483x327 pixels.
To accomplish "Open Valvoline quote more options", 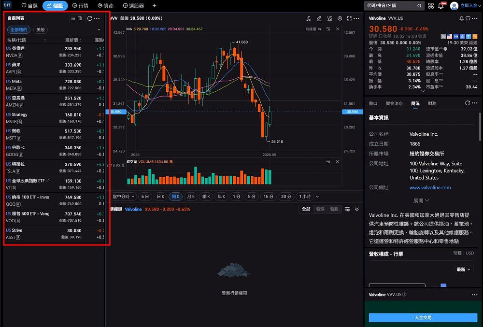I will tap(475, 18).
